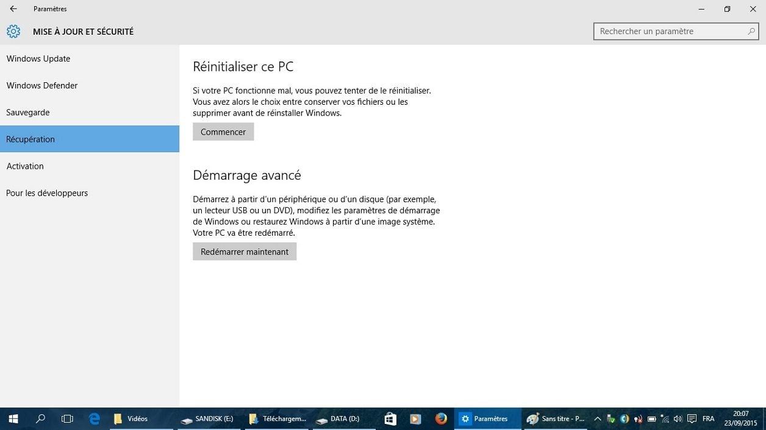The width and height of the screenshot is (766, 430).
Task: Check the battery status icon
Action: (651, 419)
